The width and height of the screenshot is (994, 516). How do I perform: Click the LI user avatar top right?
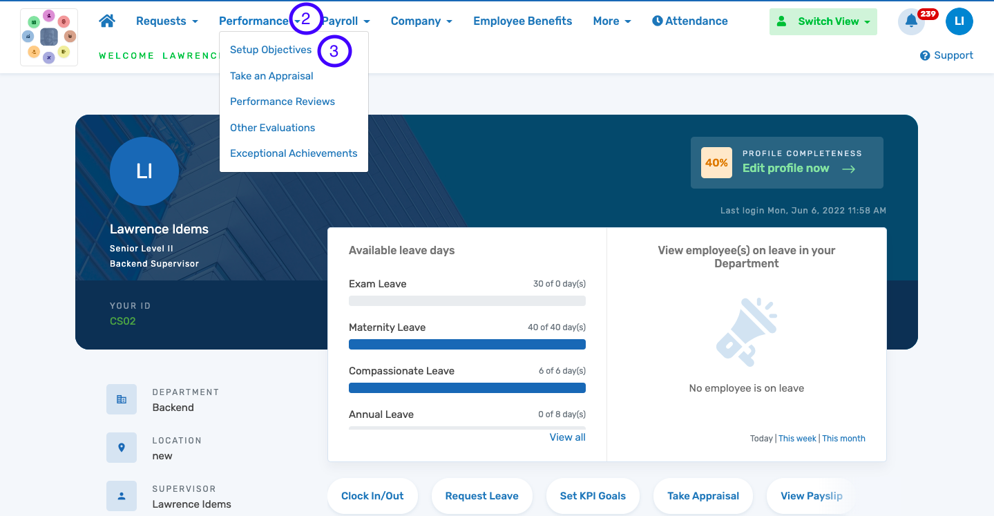[959, 21]
